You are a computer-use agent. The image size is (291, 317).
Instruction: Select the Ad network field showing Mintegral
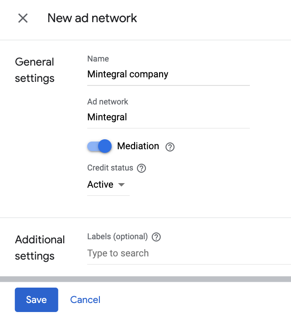tap(168, 118)
